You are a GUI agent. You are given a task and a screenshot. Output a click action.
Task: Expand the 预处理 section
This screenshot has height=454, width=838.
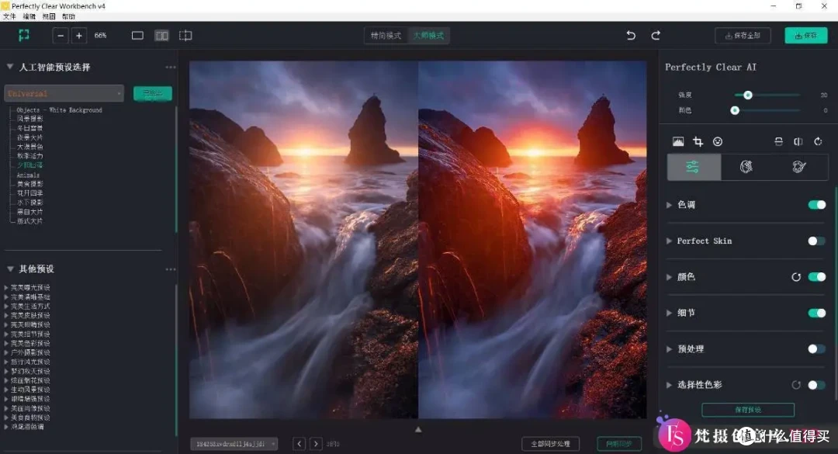[x=669, y=348]
